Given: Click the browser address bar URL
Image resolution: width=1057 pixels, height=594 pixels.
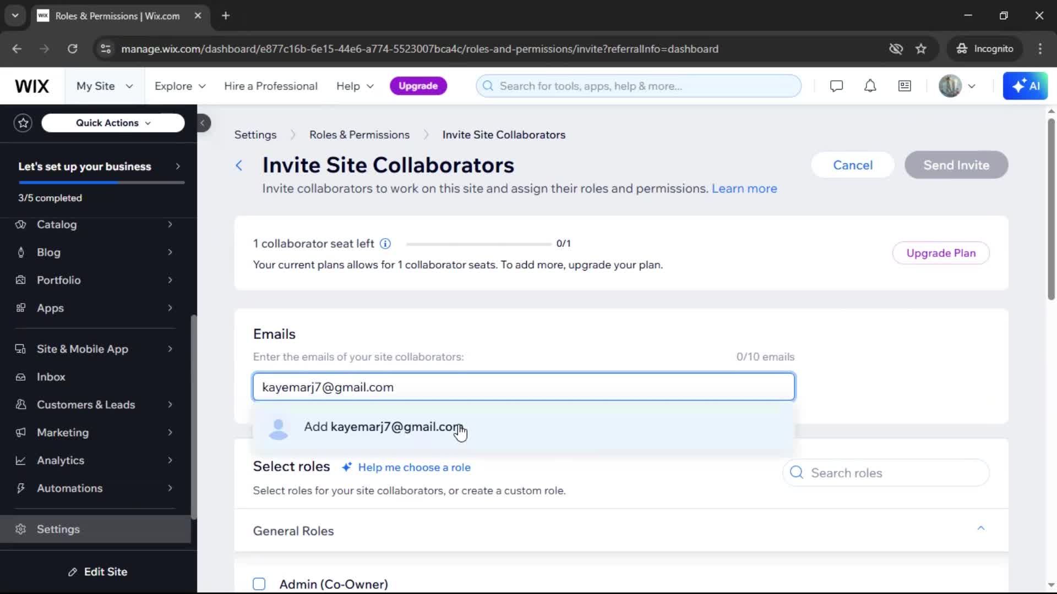Looking at the screenshot, I should pos(419,49).
